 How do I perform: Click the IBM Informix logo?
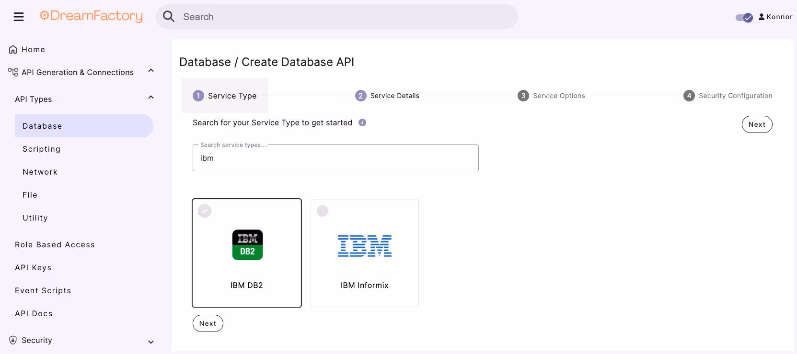point(365,246)
